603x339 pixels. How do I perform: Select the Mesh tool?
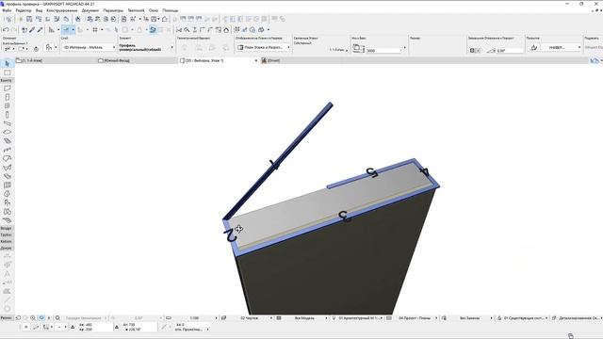point(7,220)
